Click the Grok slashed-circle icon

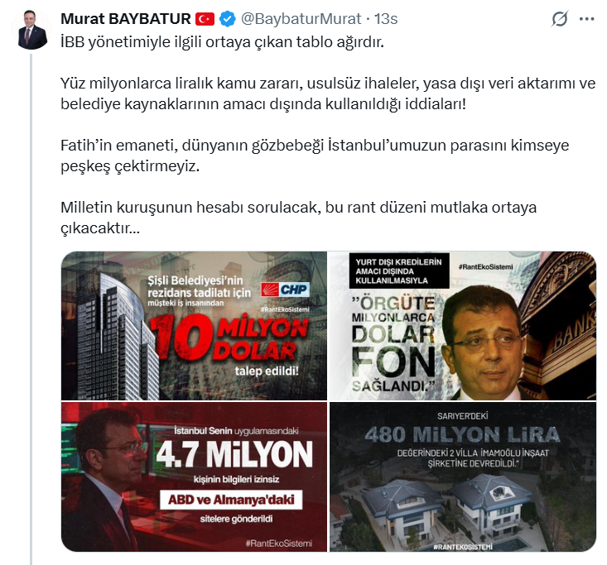click(x=560, y=18)
